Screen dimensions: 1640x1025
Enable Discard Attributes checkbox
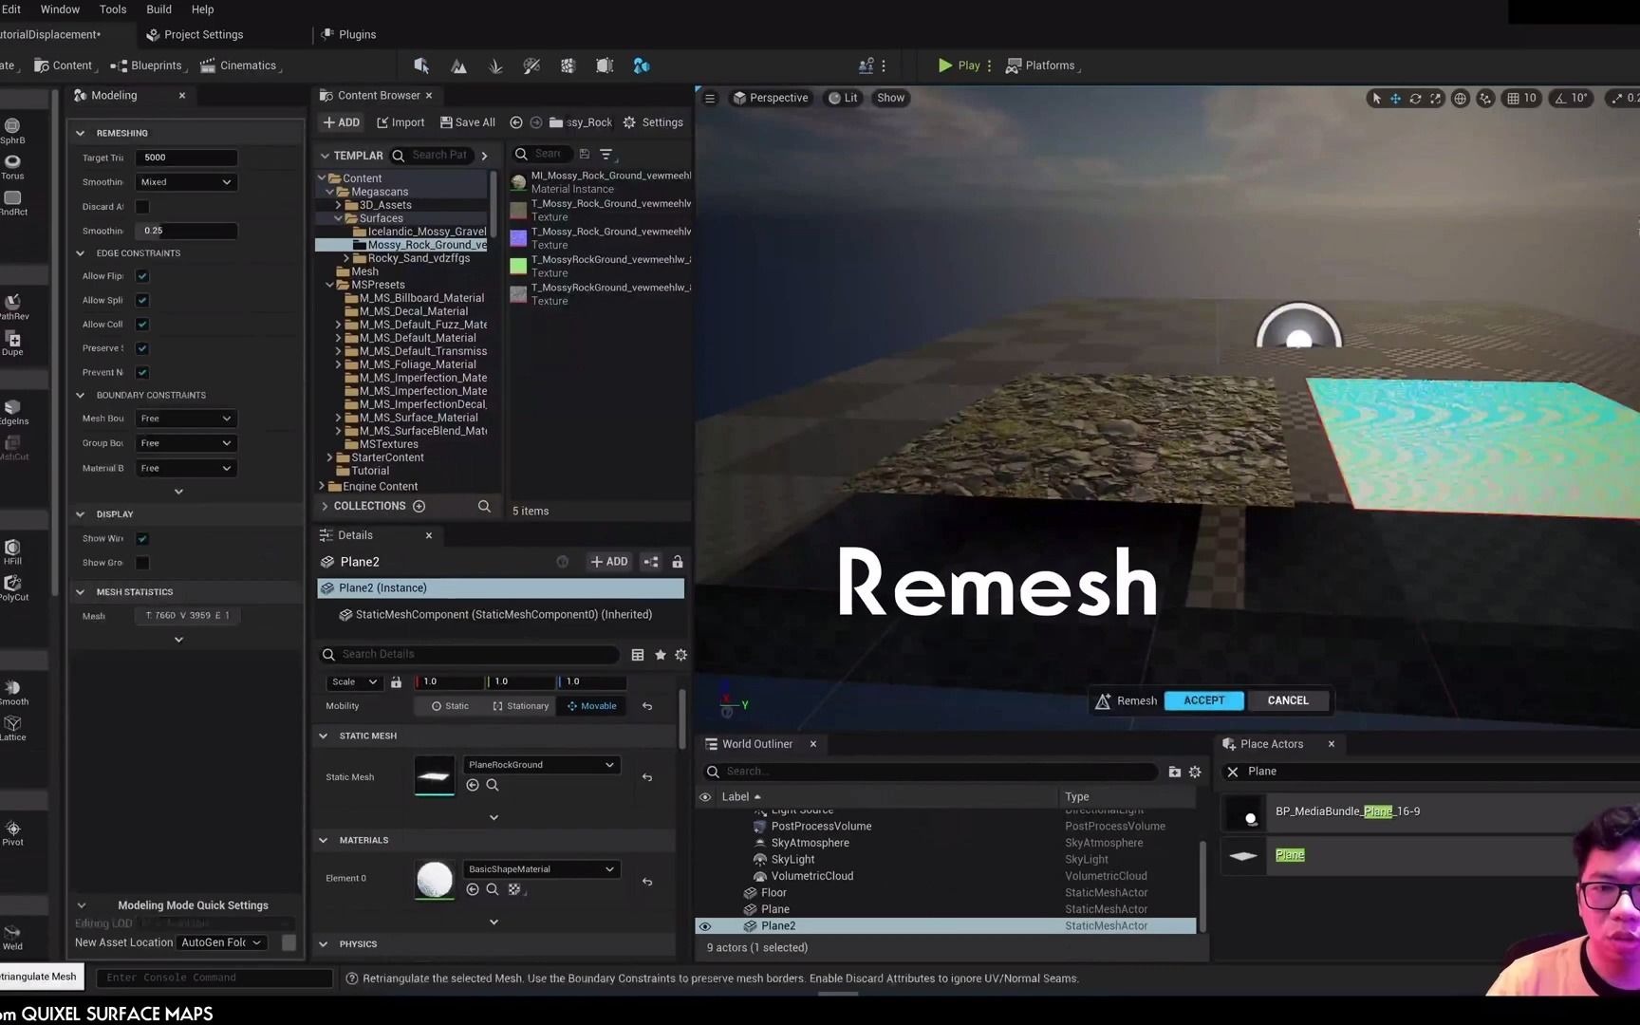click(x=141, y=206)
